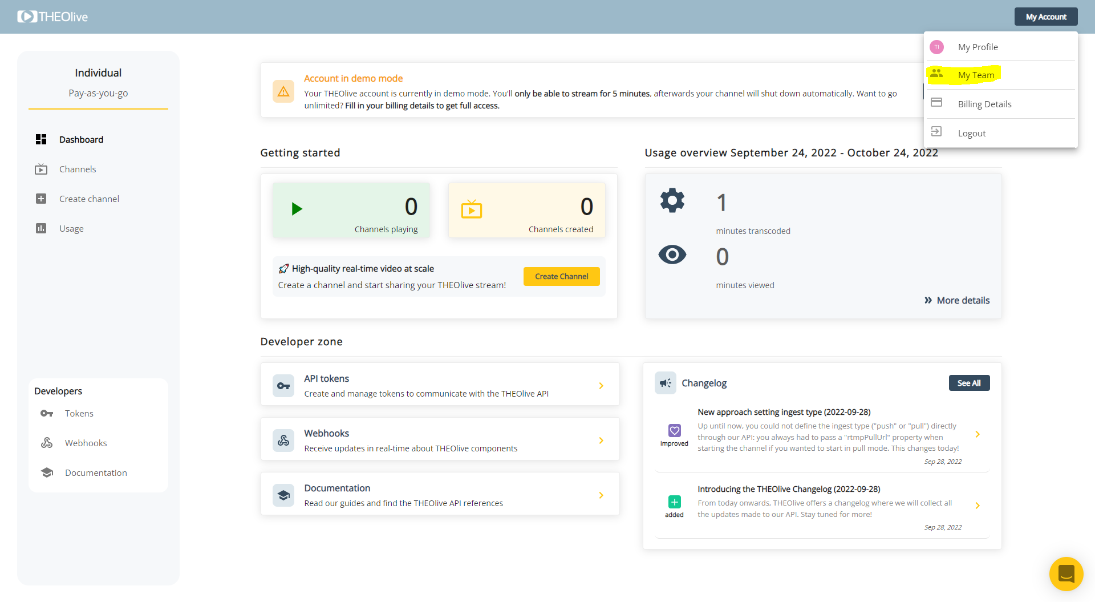Screen dimensions: 1095x602
Task: Click the Usage chart icon in the sidebar
Action: [41, 228]
